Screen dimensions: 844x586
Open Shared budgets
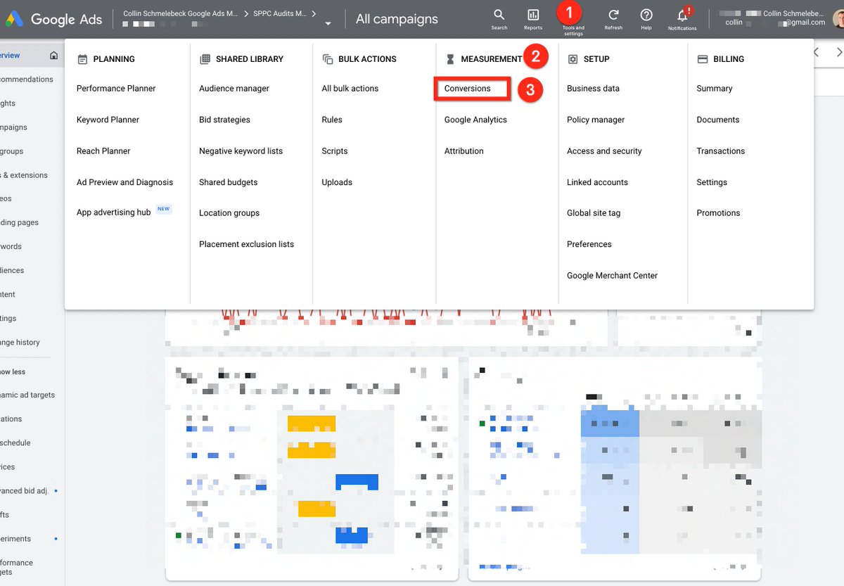click(228, 182)
